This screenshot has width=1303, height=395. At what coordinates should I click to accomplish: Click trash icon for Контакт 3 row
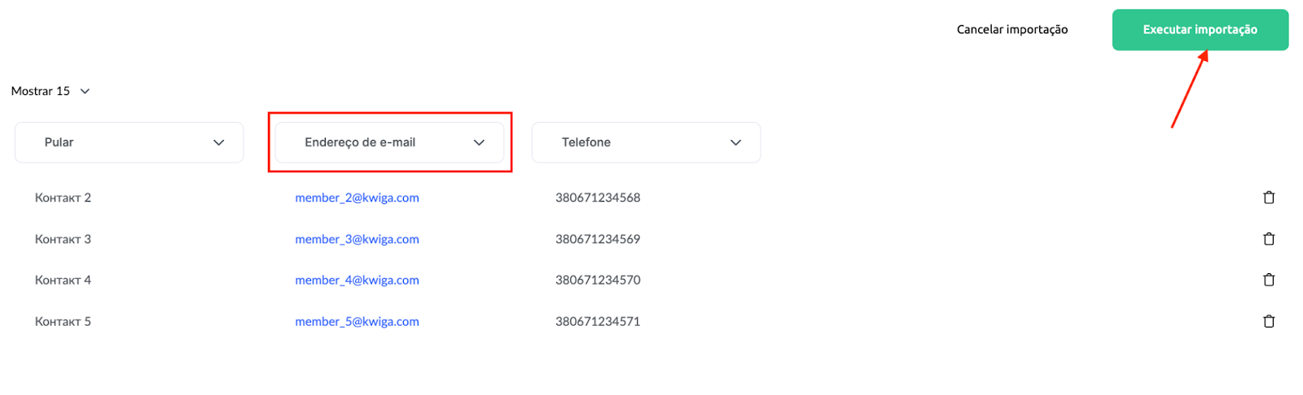tap(1268, 239)
